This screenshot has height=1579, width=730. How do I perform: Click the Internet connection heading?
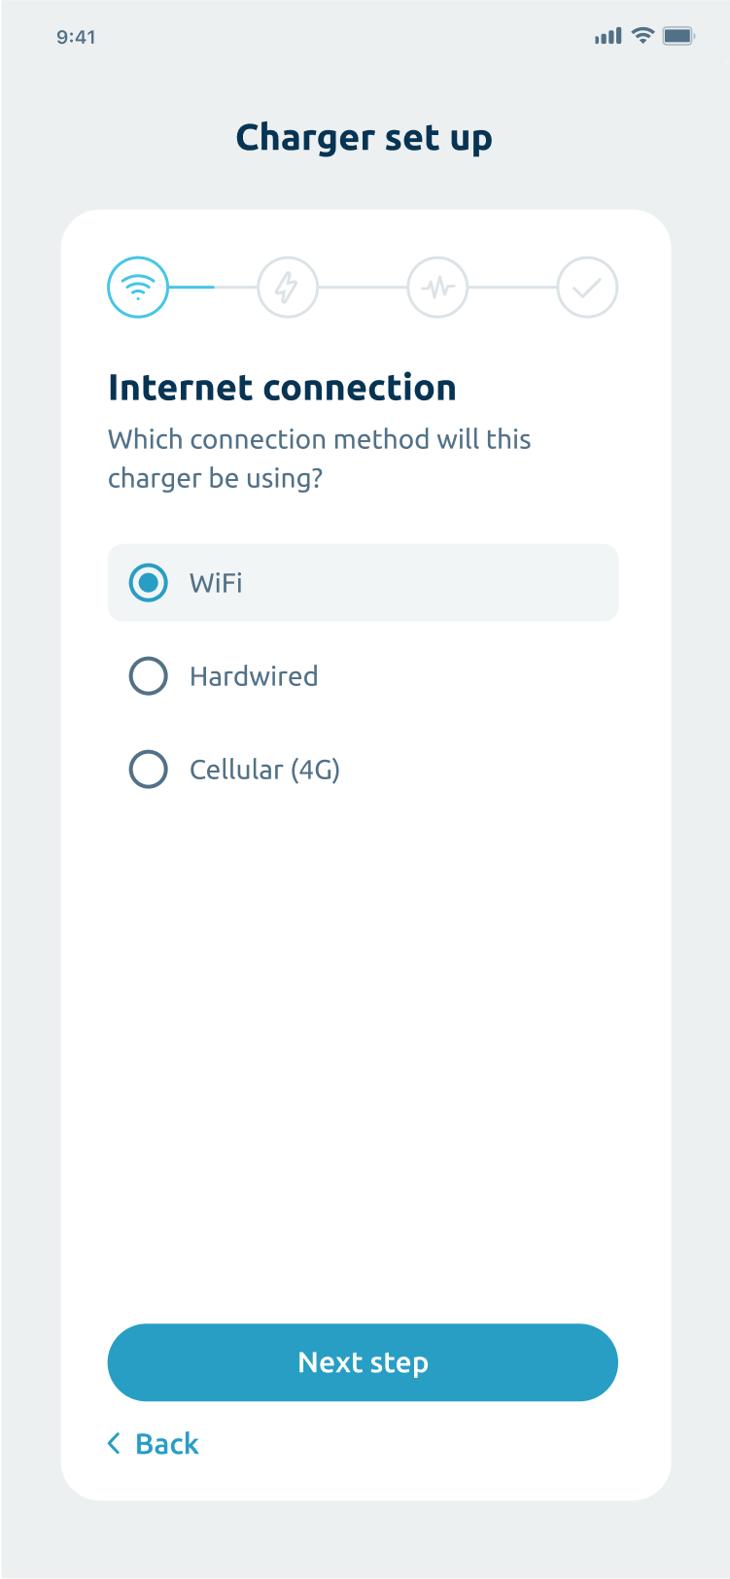[282, 388]
